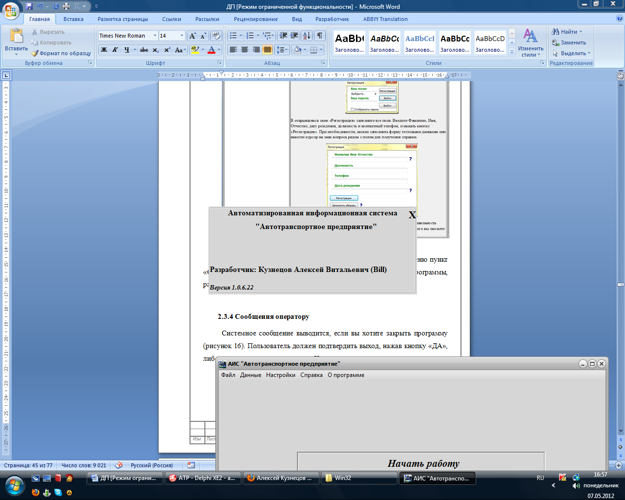Switch to the Ссылки tab

pyautogui.click(x=171, y=19)
